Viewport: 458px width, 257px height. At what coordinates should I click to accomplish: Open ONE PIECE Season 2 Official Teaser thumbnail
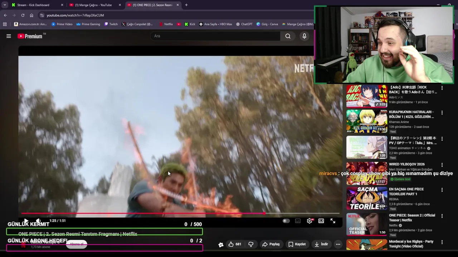(x=367, y=225)
